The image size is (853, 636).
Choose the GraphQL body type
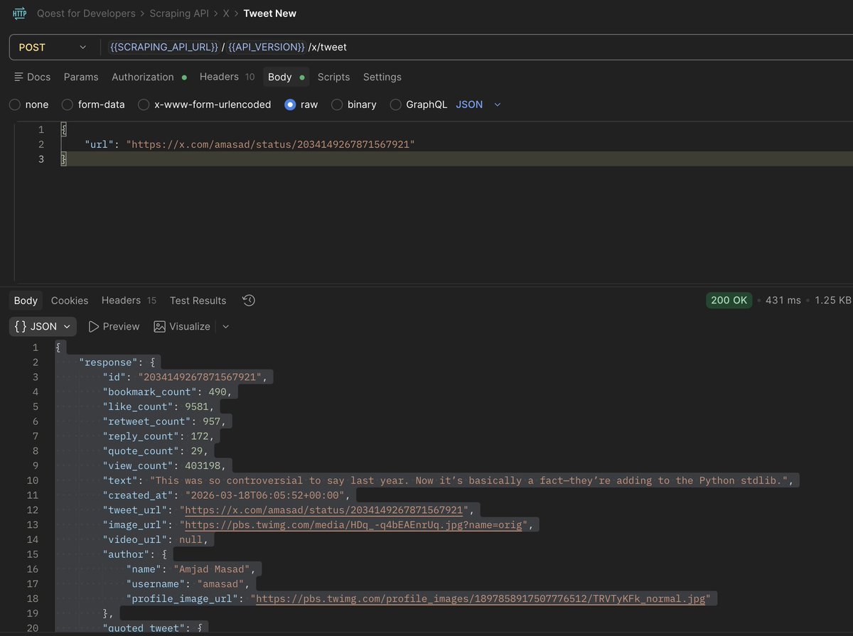pyautogui.click(x=419, y=104)
